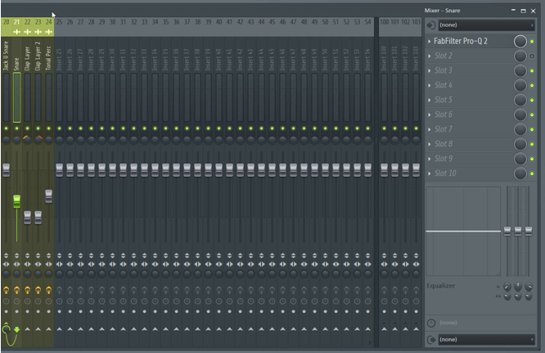Open the Slot 8 options arrow
Screen dimensions: 545x353
pos(430,144)
